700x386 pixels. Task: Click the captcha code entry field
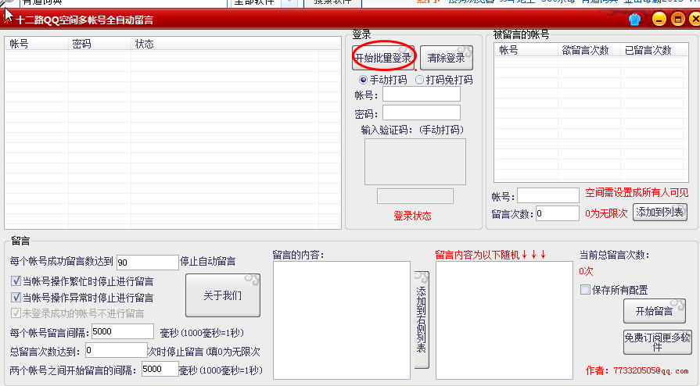click(415, 196)
